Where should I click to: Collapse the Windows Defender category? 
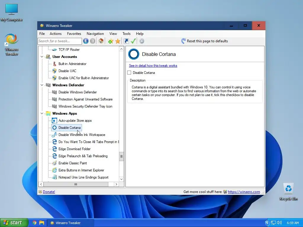42,85
